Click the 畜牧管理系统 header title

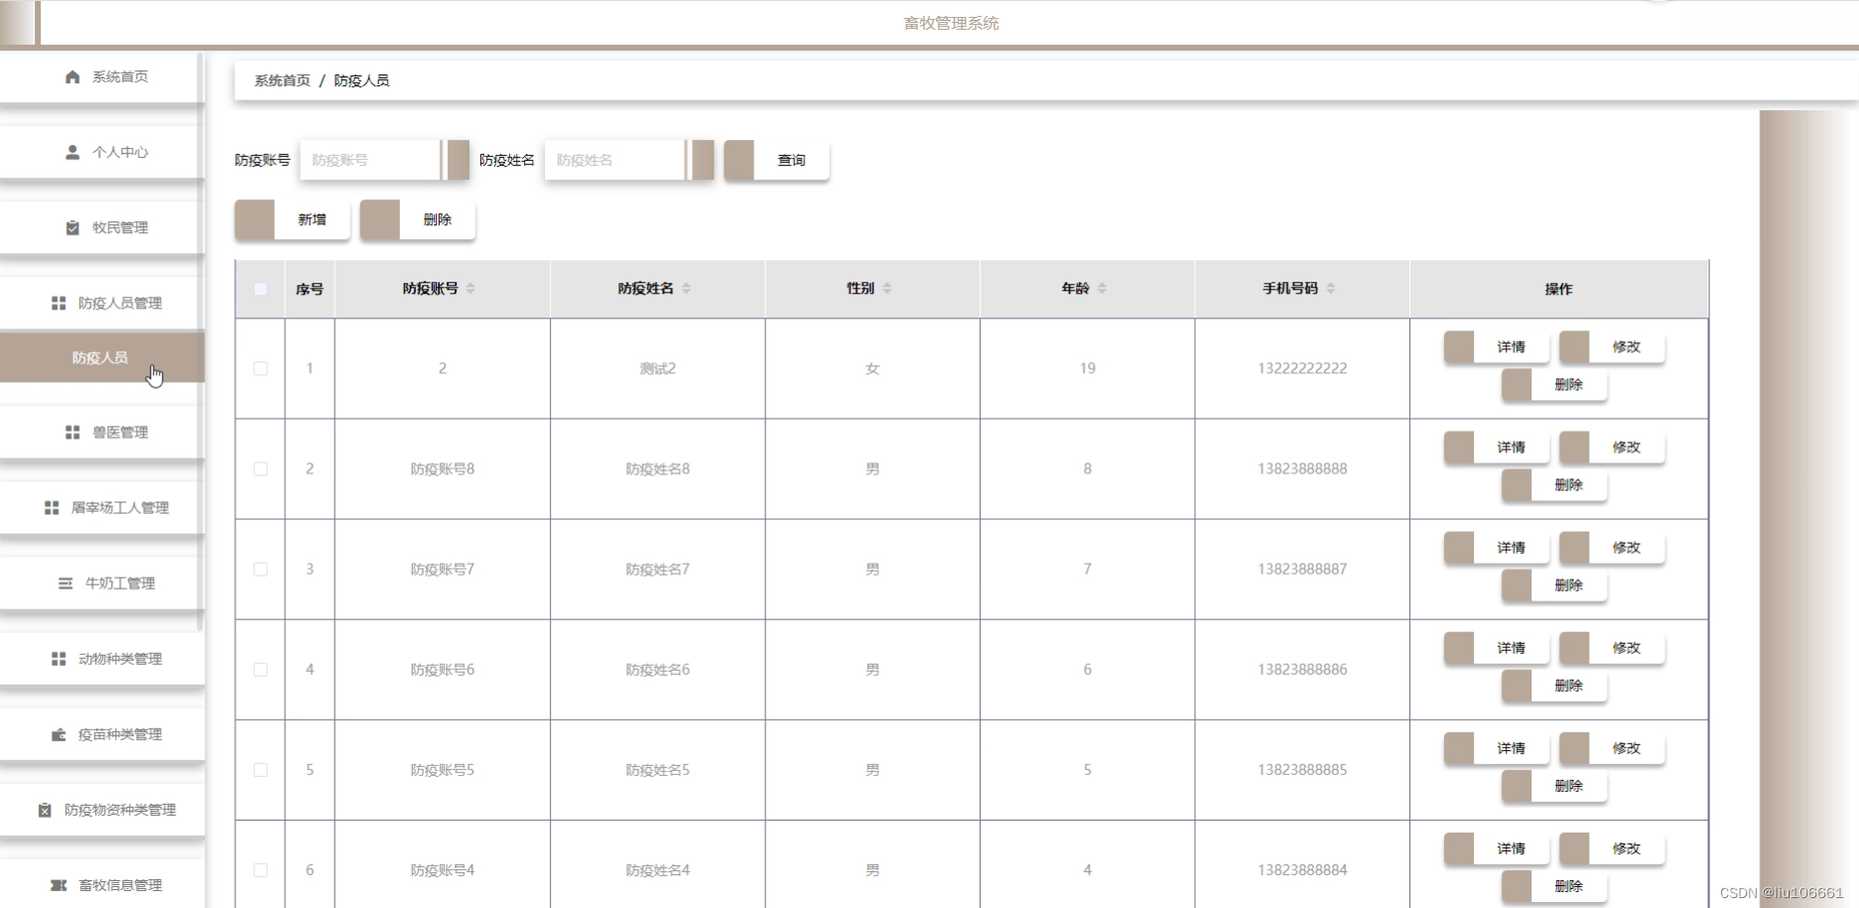[x=951, y=23]
